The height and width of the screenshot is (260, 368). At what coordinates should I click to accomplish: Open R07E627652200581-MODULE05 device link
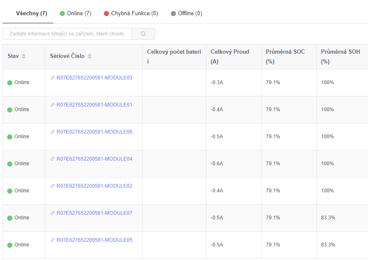coord(94,240)
